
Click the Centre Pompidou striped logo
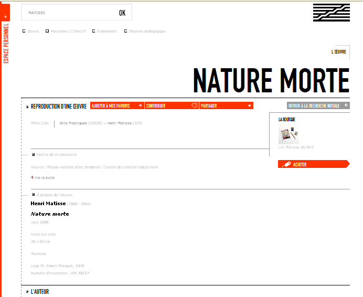[331, 13]
